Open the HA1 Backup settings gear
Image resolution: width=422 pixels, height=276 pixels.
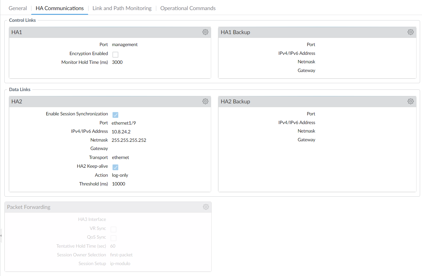click(411, 32)
